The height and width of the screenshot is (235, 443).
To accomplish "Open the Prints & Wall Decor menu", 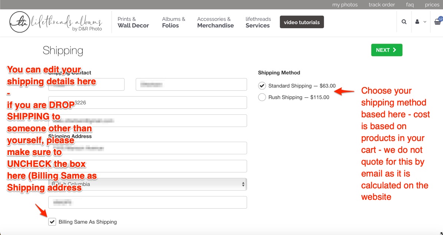I will [133, 22].
